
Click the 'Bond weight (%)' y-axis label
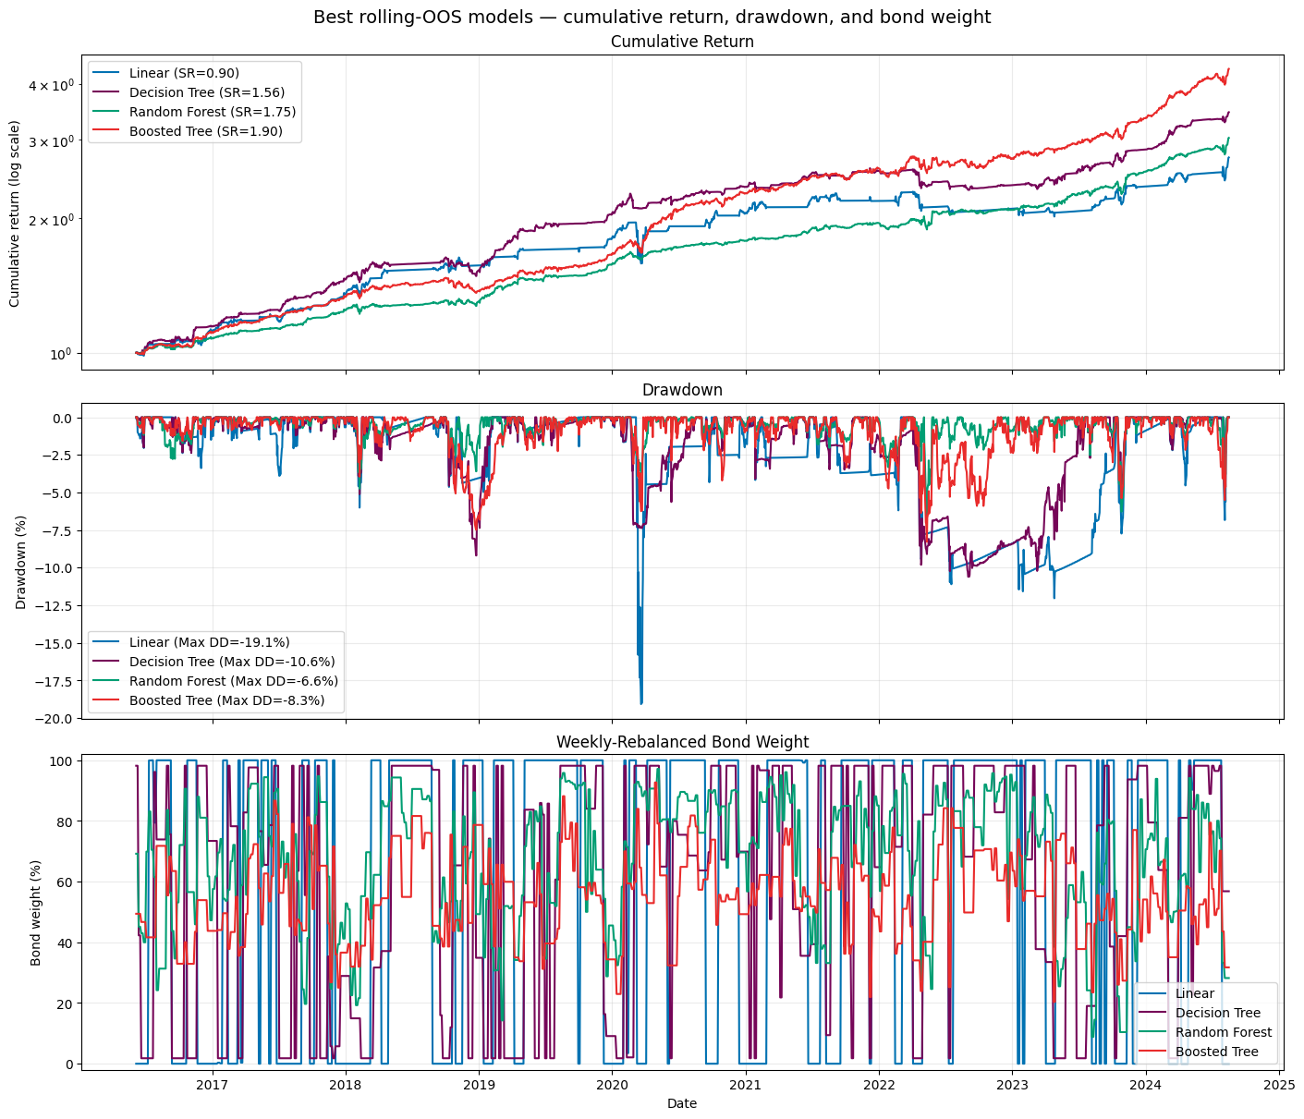click(x=36, y=913)
